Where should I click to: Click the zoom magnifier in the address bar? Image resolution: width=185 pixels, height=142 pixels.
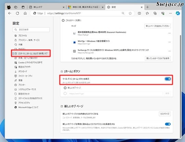click(123, 13)
